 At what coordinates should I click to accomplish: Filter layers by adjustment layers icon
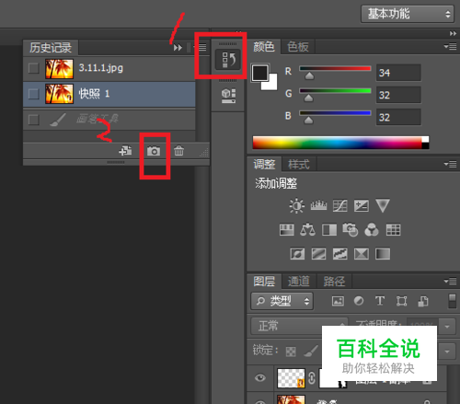point(359,301)
